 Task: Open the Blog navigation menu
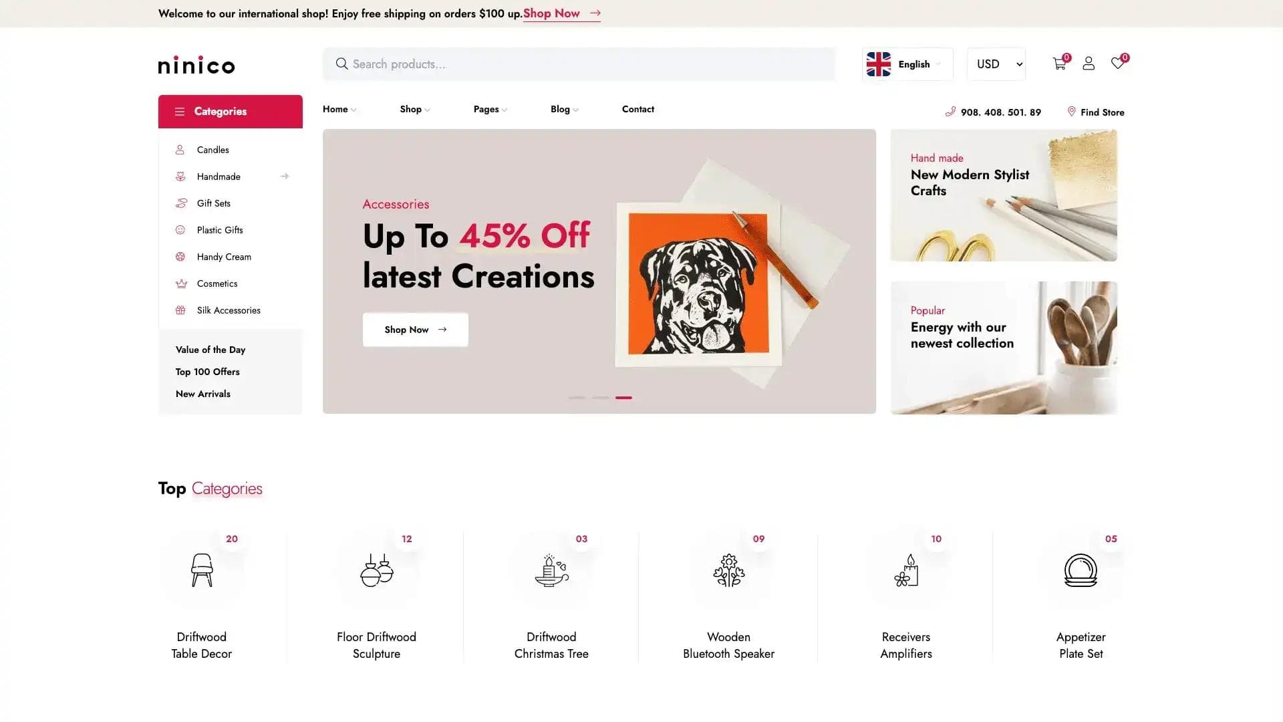tap(564, 110)
